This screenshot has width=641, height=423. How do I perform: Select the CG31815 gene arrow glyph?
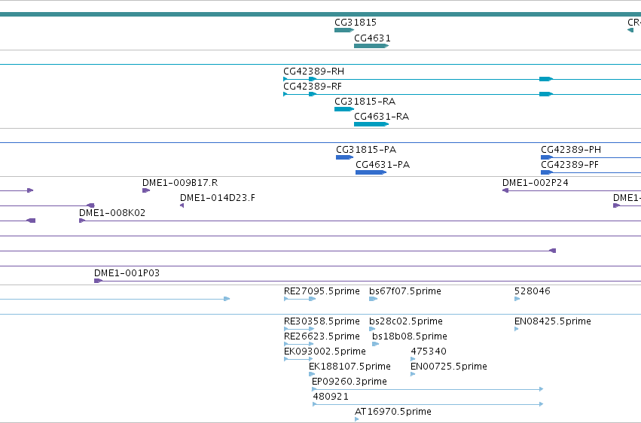coord(344,30)
